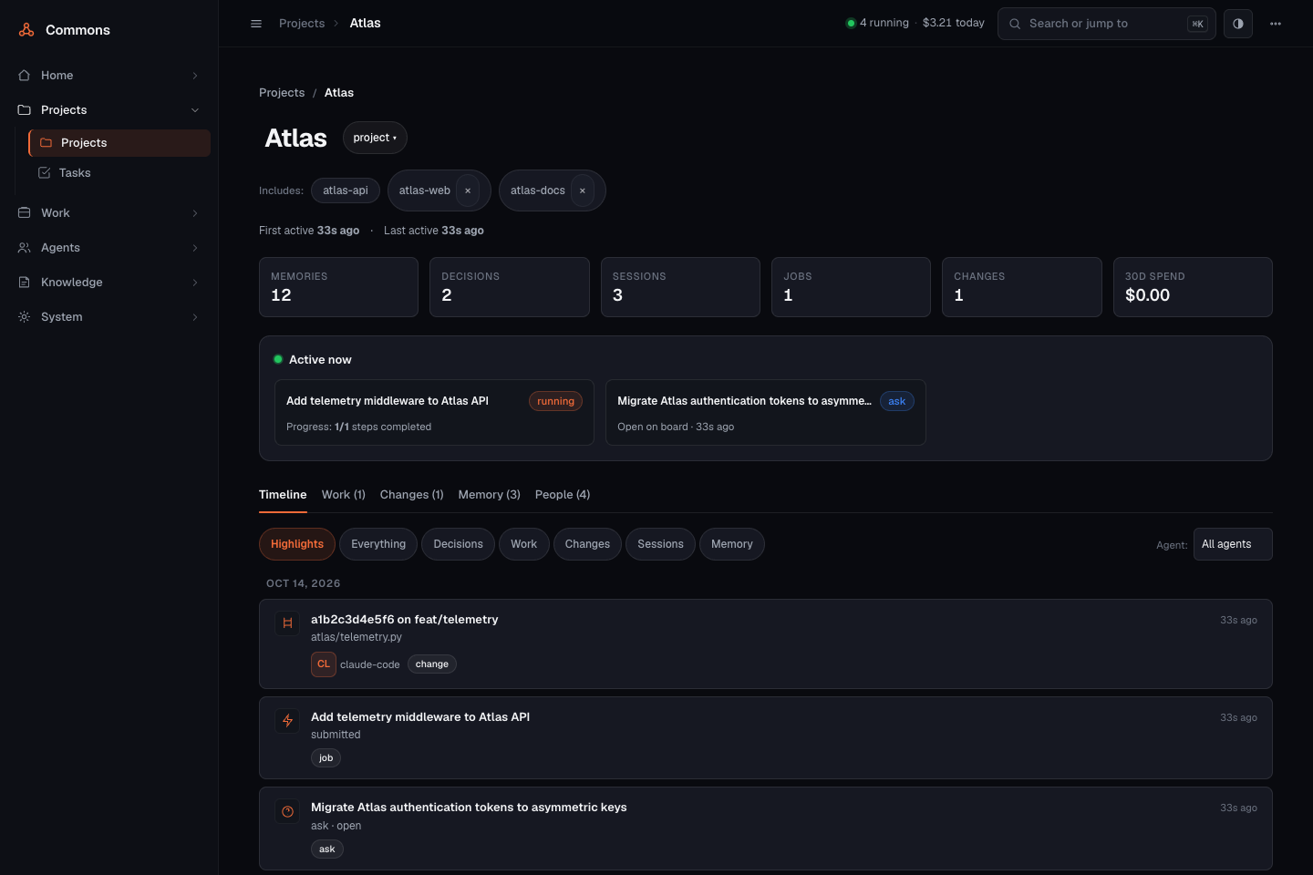1313x875 pixels.
Task: Click the Tasks checkbox icon in sidebar
Action: pos(44,173)
